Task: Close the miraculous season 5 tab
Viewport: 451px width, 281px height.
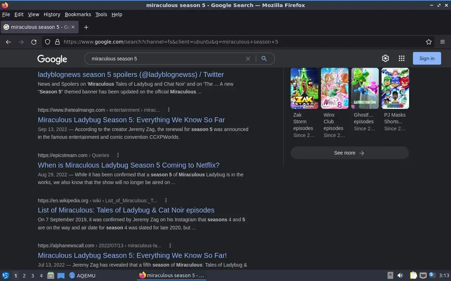Action: click(73, 27)
